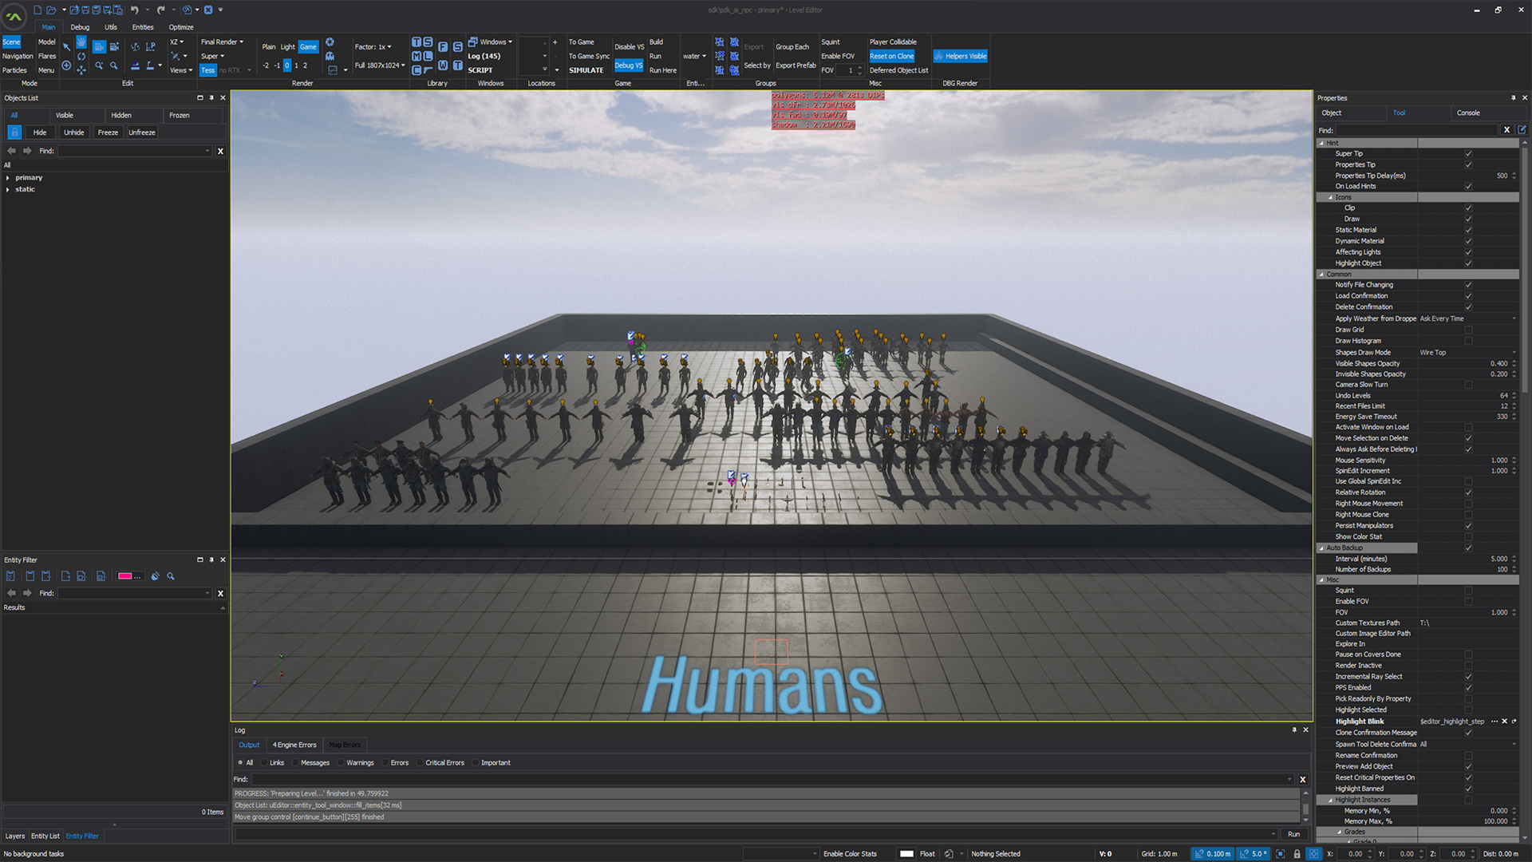Click the move gizmo arrows icon
This screenshot has width=1532, height=862.
coord(81,70)
